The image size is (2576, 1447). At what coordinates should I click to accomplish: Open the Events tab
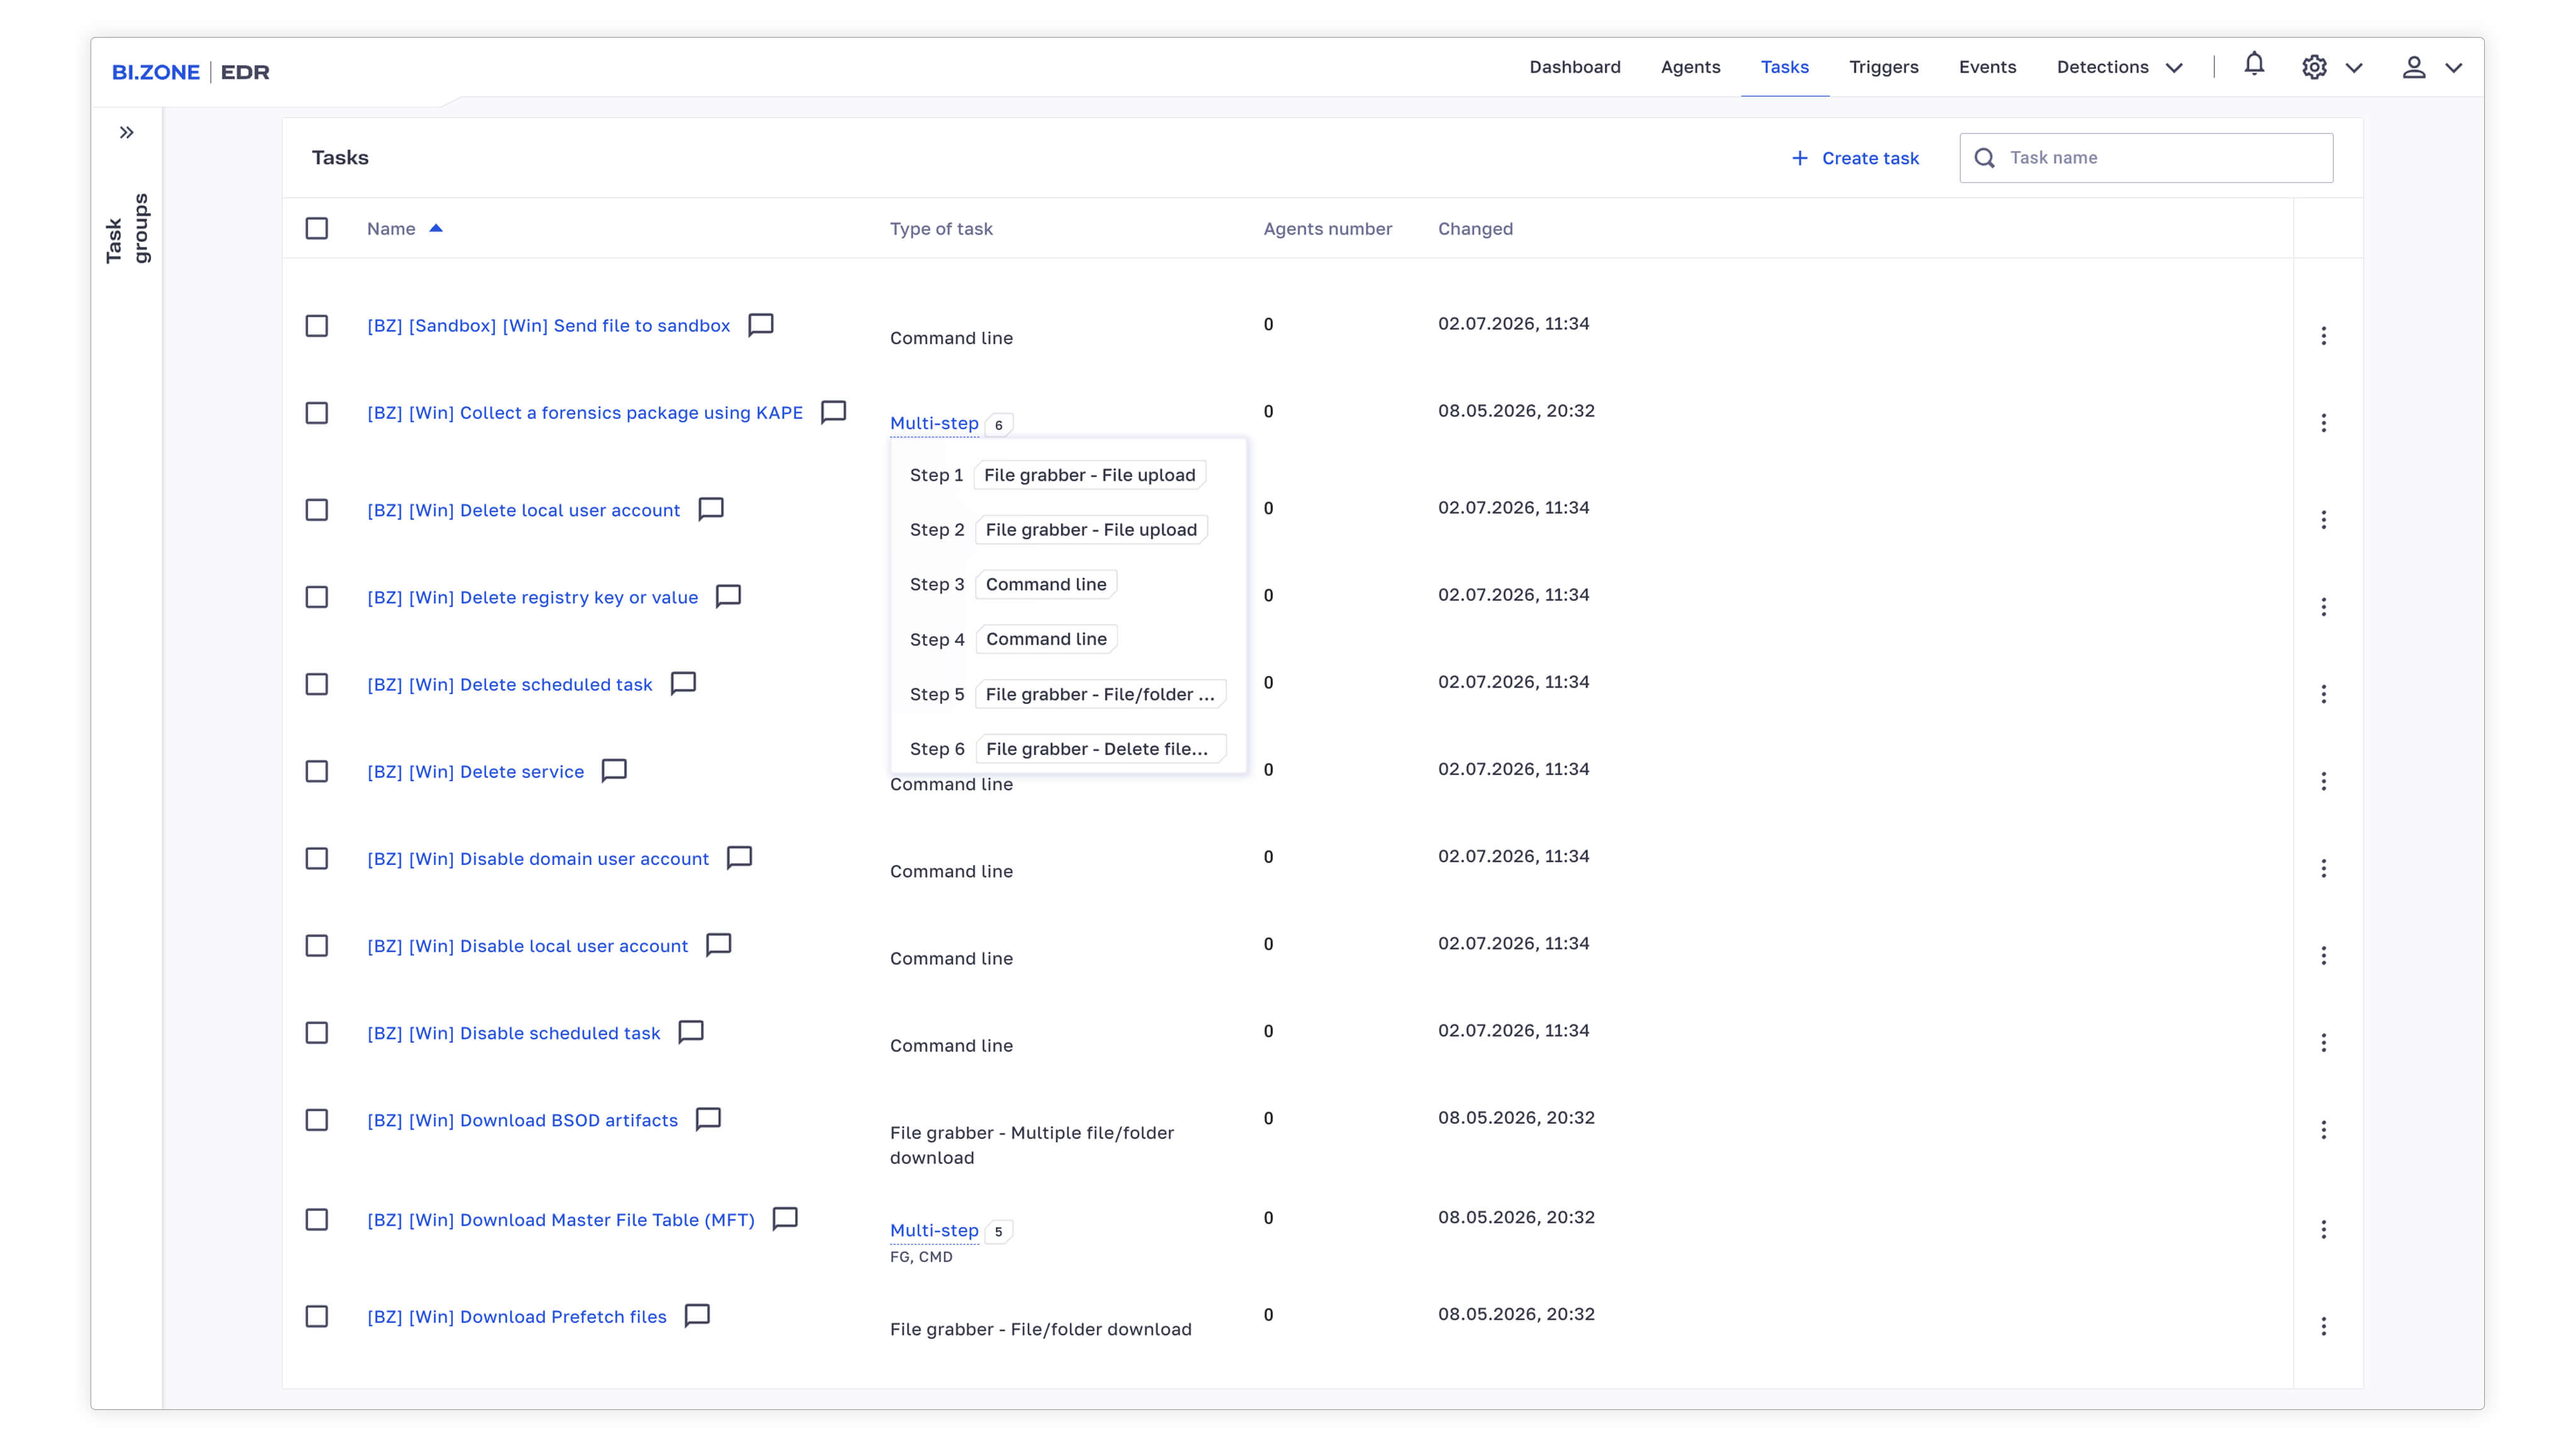1987,67
